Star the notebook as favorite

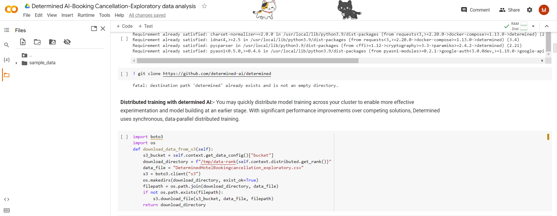click(x=204, y=6)
